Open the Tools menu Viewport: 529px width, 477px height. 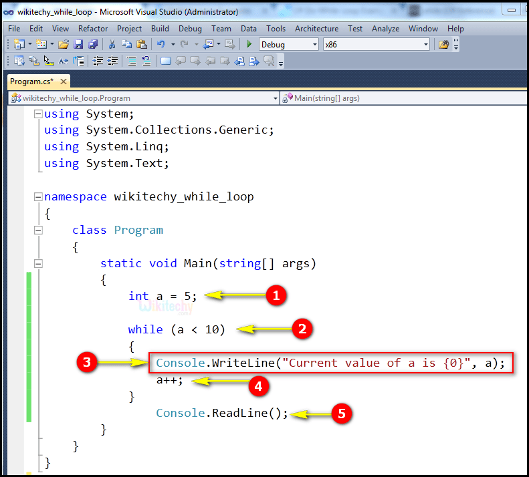(276, 29)
